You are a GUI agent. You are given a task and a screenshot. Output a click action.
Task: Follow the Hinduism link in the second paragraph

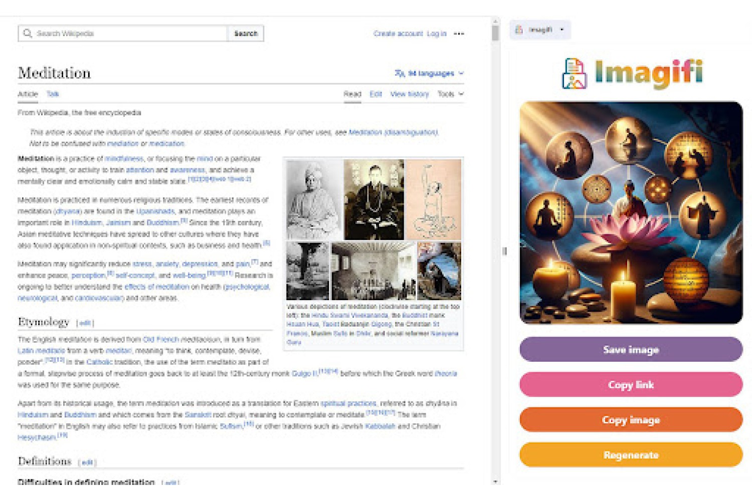click(87, 222)
